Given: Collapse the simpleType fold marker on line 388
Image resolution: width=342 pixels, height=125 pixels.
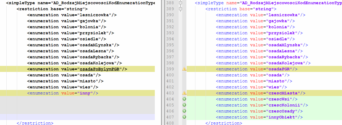Looking at the screenshot, I should pos(180,3).
